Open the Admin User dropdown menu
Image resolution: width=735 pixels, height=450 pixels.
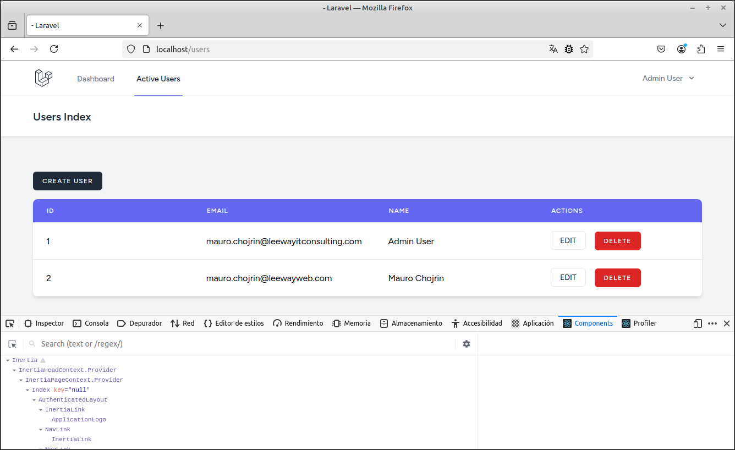pyautogui.click(x=668, y=78)
